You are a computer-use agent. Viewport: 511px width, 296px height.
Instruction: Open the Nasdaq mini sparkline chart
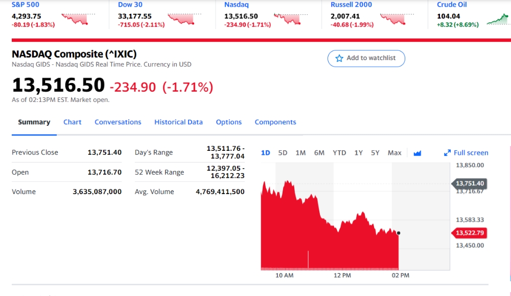[291, 19]
